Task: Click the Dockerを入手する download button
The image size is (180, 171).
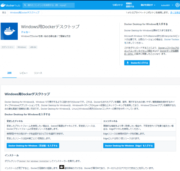Action: click(137, 63)
